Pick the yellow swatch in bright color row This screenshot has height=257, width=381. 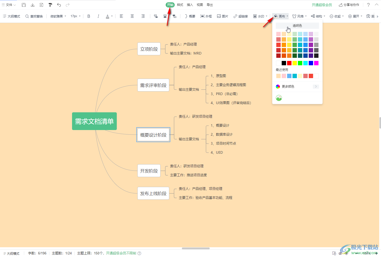(x=295, y=63)
